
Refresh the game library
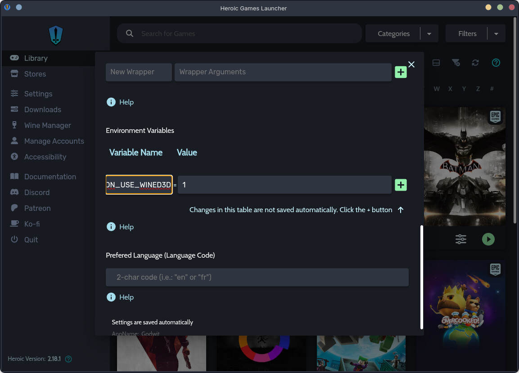coord(475,63)
